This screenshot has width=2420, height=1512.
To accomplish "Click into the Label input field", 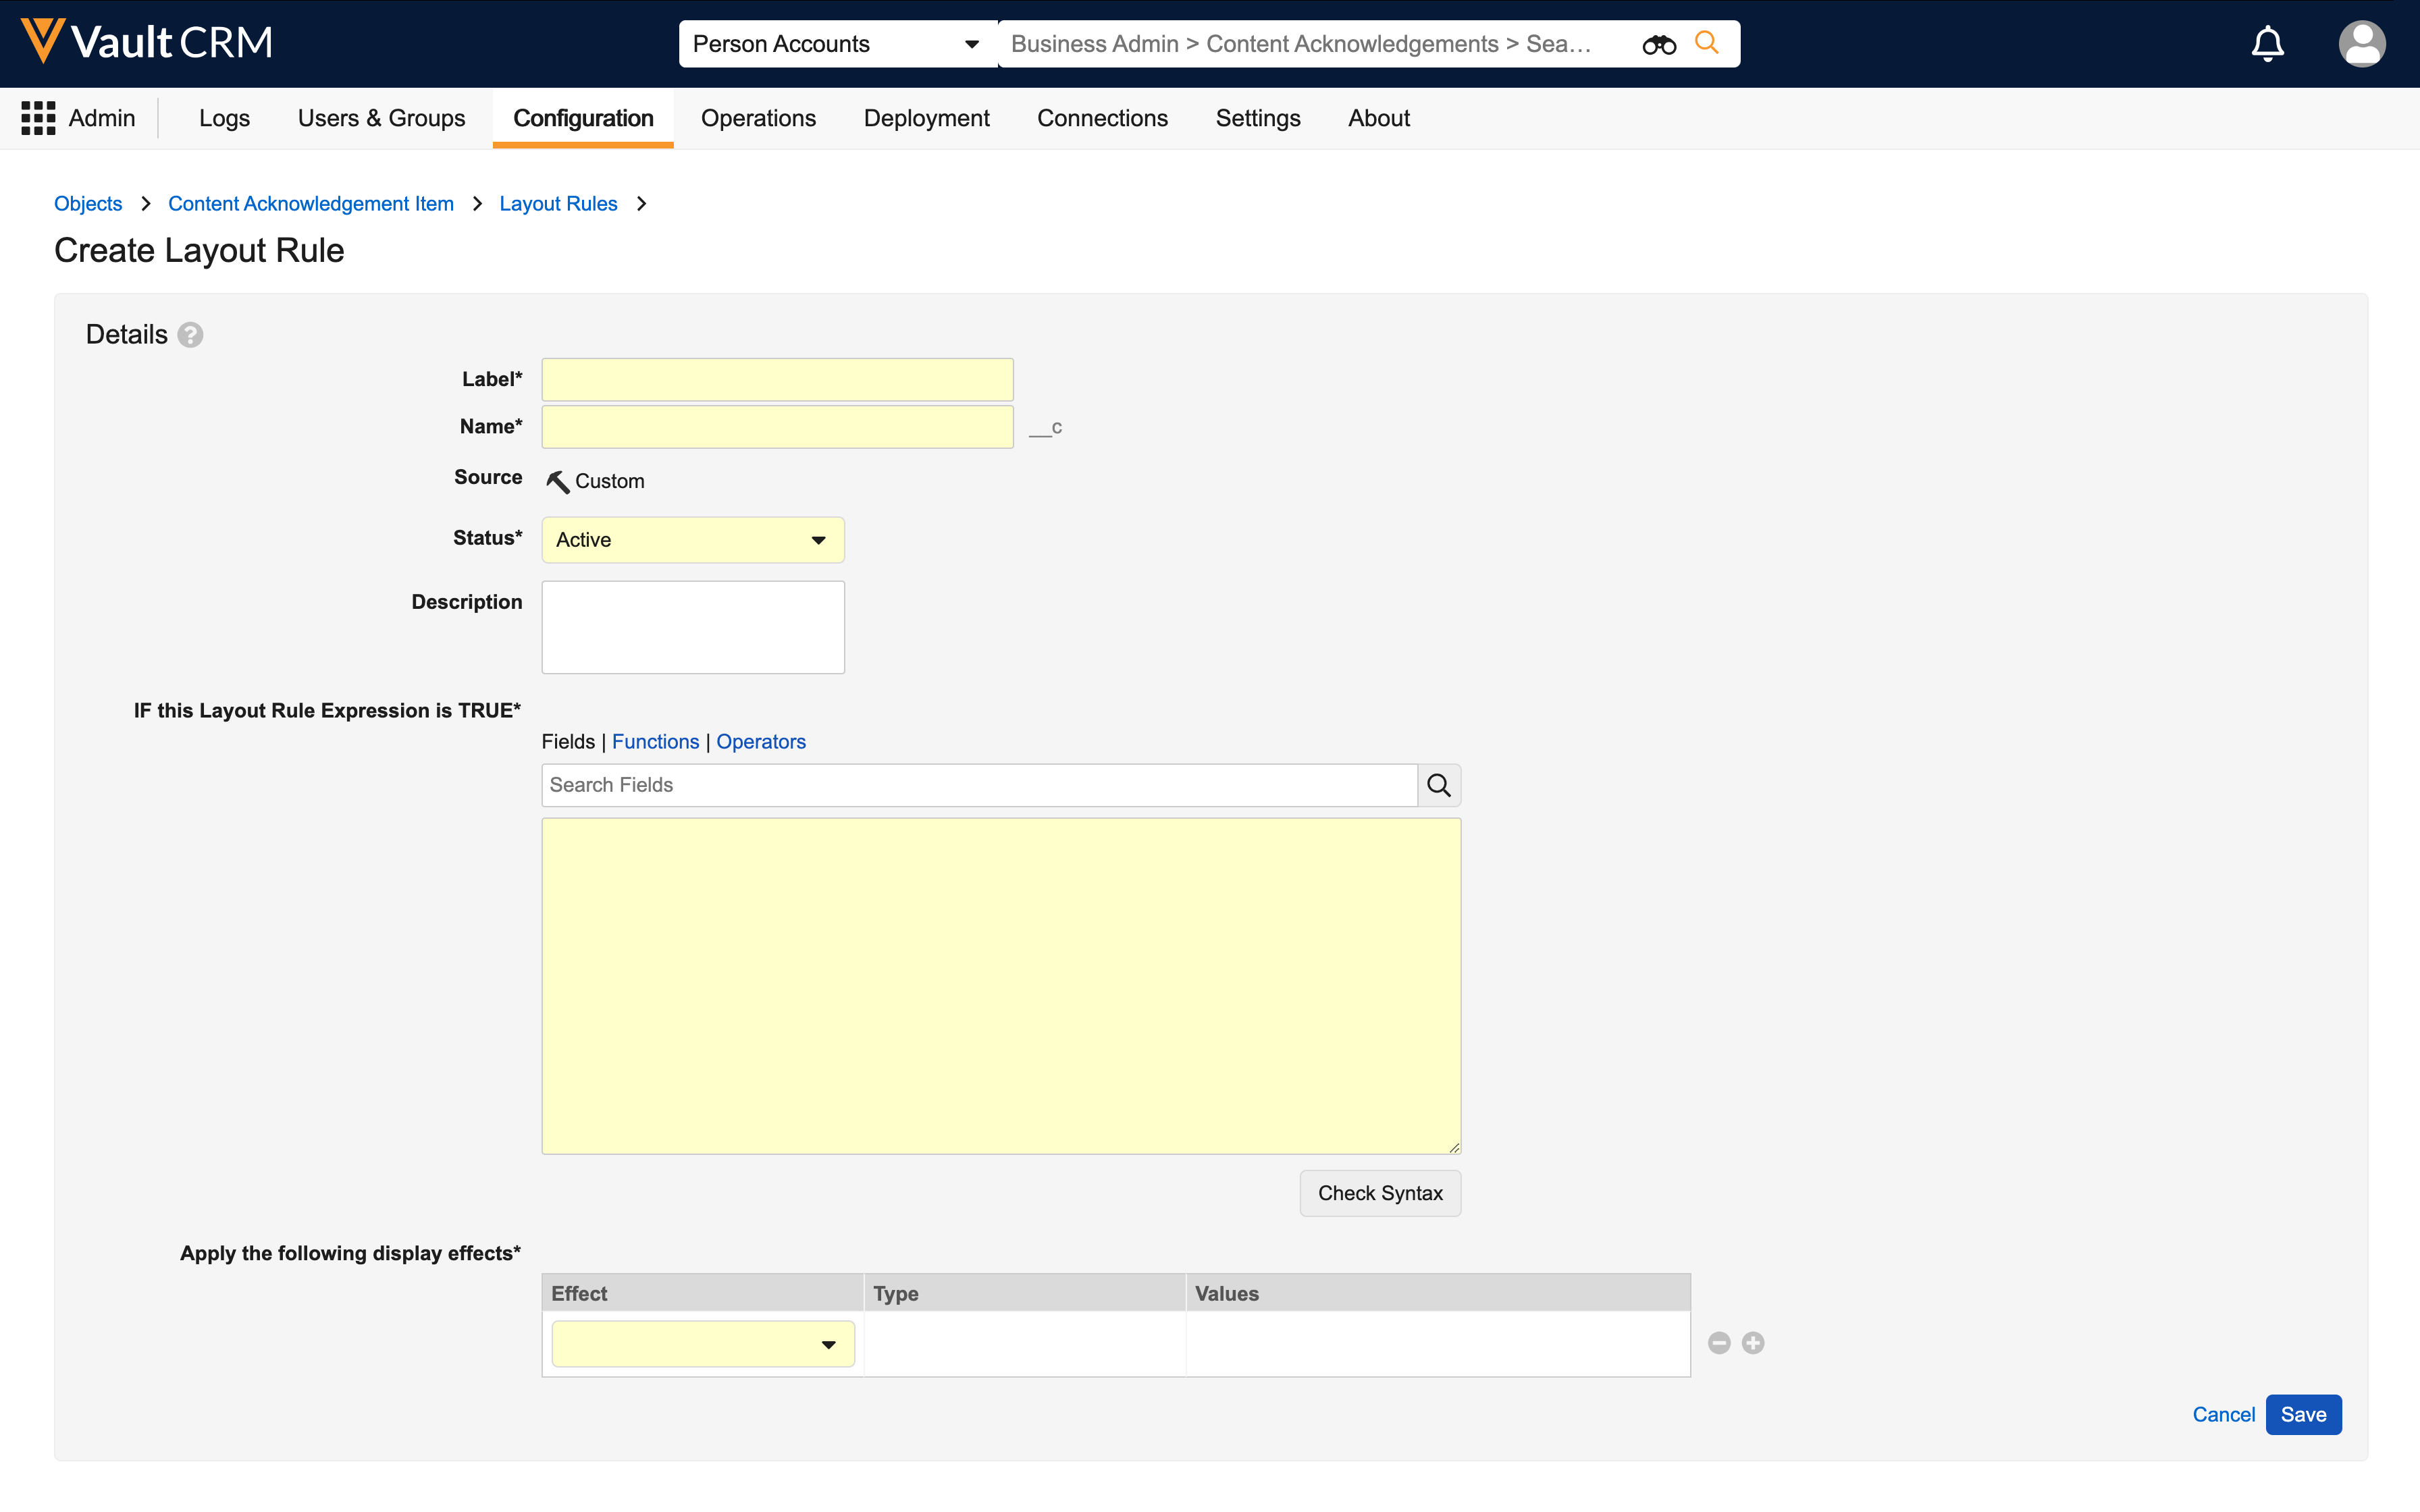I will [x=777, y=380].
